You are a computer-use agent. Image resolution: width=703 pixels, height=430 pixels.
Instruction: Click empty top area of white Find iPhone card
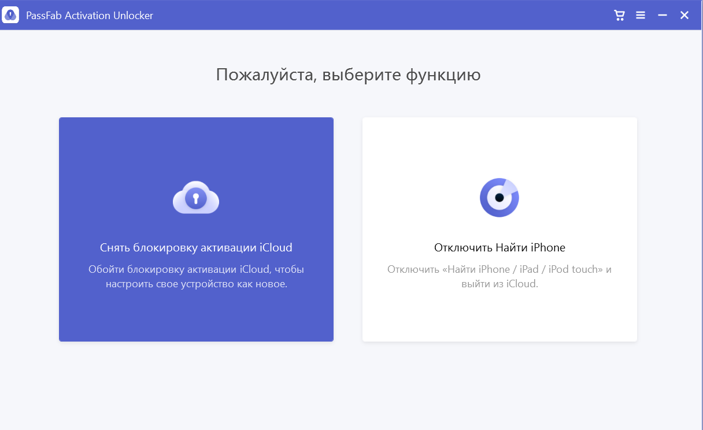499,142
